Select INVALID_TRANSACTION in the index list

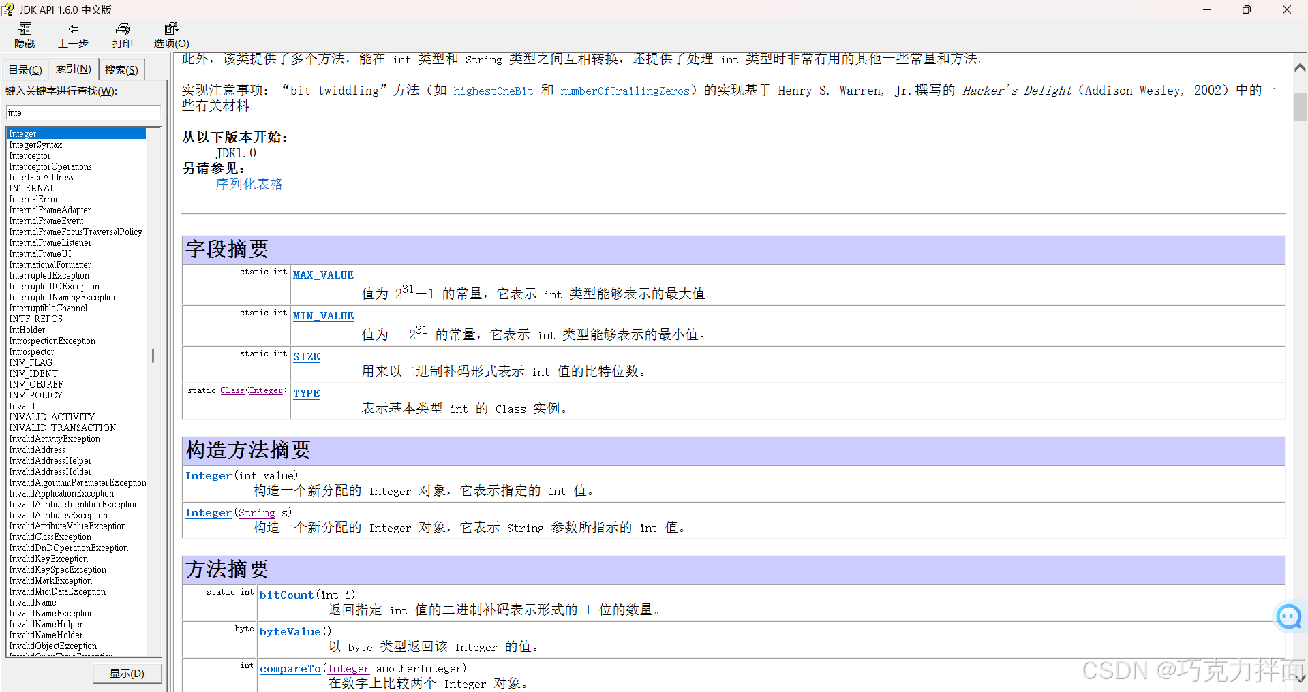tap(62, 428)
